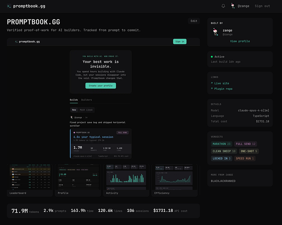Click the FULL SEND tag on build card

pyautogui.click(x=123, y=132)
